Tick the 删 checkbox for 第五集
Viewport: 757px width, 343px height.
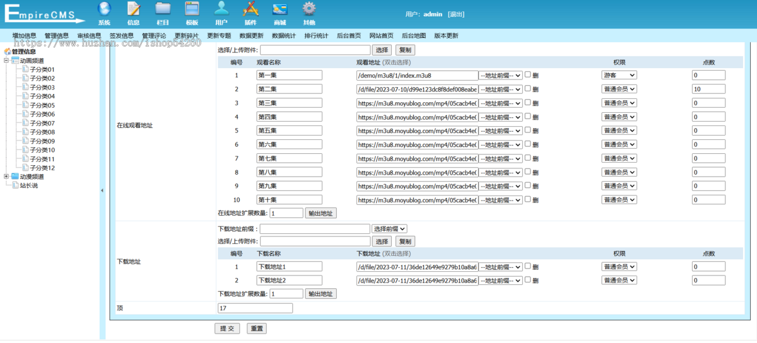(528, 130)
